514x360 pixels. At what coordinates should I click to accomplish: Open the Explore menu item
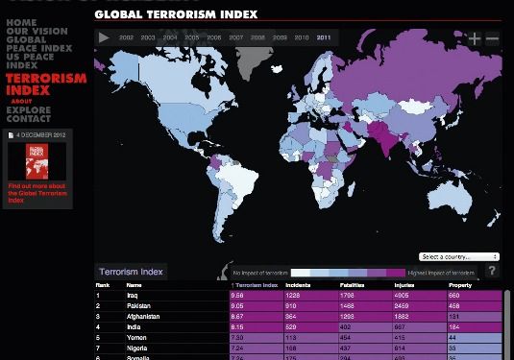(29, 110)
